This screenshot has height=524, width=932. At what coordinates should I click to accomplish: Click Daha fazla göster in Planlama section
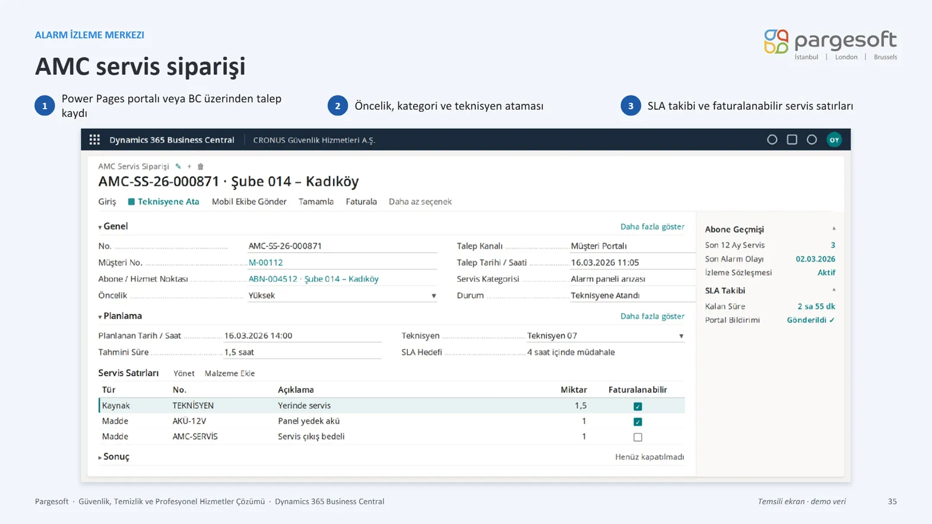pos(652,316)
